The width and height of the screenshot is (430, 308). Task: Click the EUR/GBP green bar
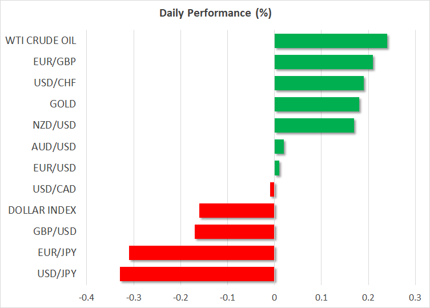pos(324,62)
